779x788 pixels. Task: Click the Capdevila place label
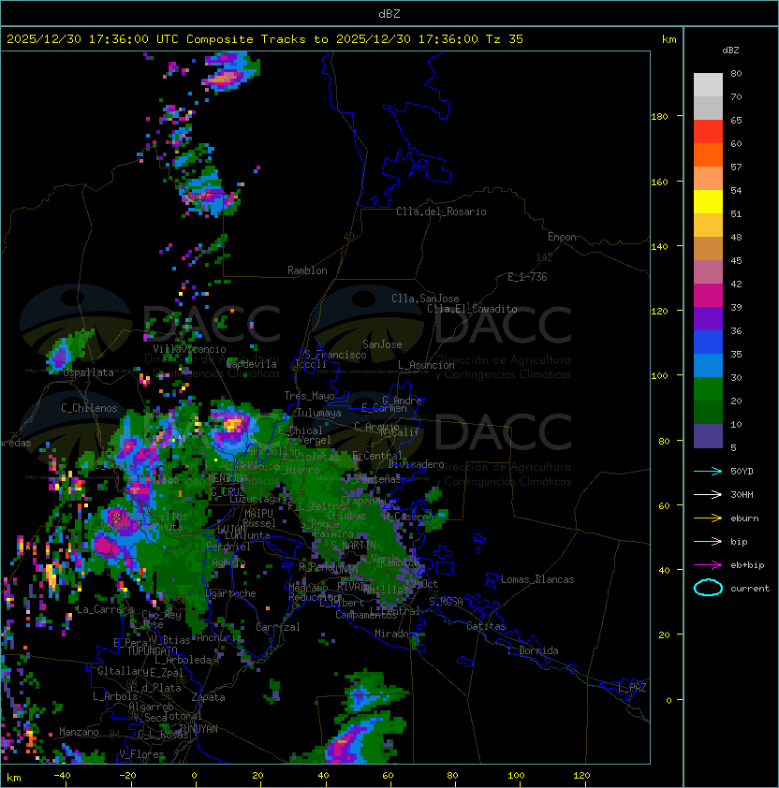pos(252,364)
